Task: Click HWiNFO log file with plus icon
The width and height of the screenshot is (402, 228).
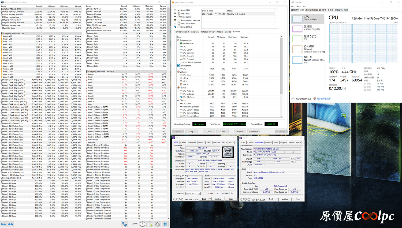Action: point(150,224)
